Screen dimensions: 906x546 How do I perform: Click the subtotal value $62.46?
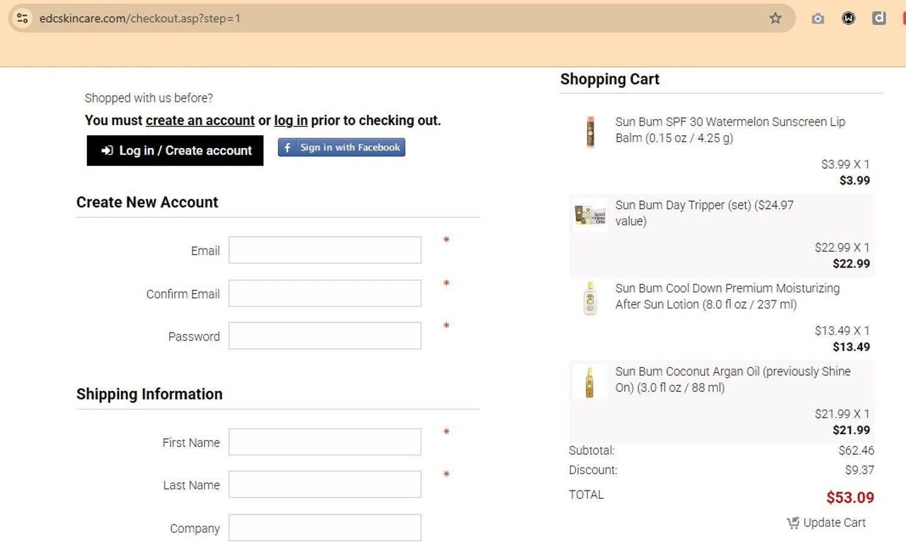click(856, 451)
